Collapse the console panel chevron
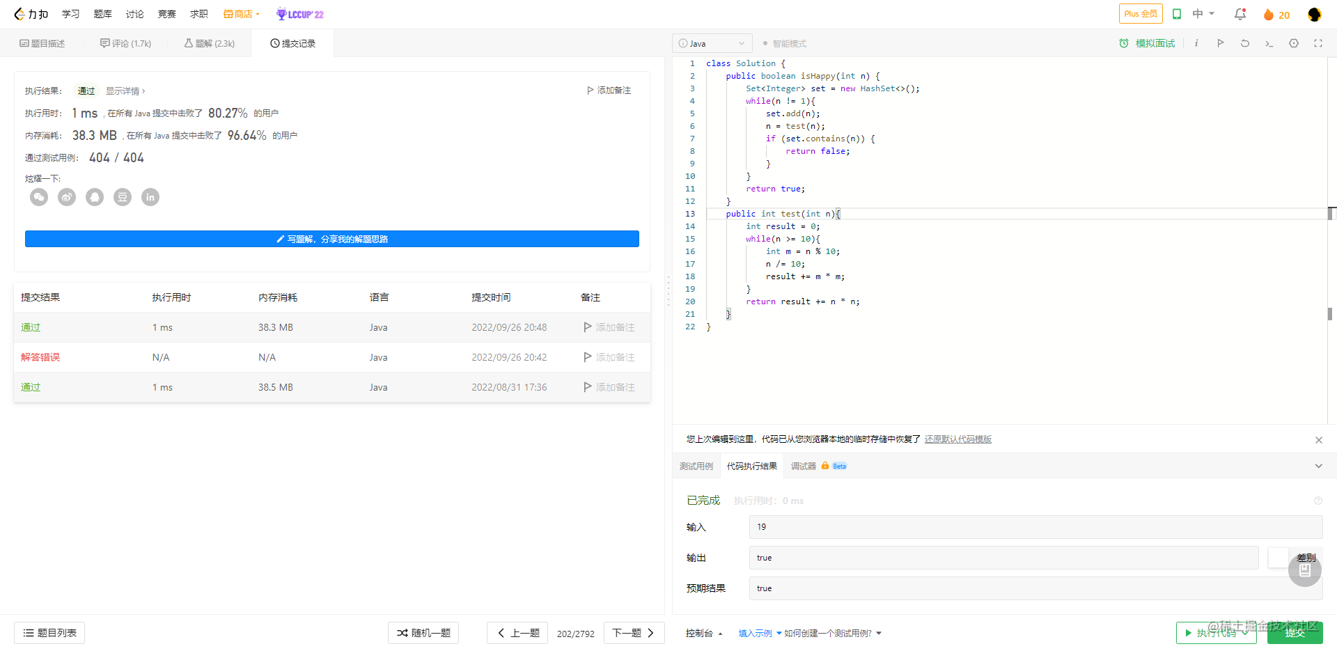Image resolution: width=1337 pixels, height=651 pixels. point(1318,466)
